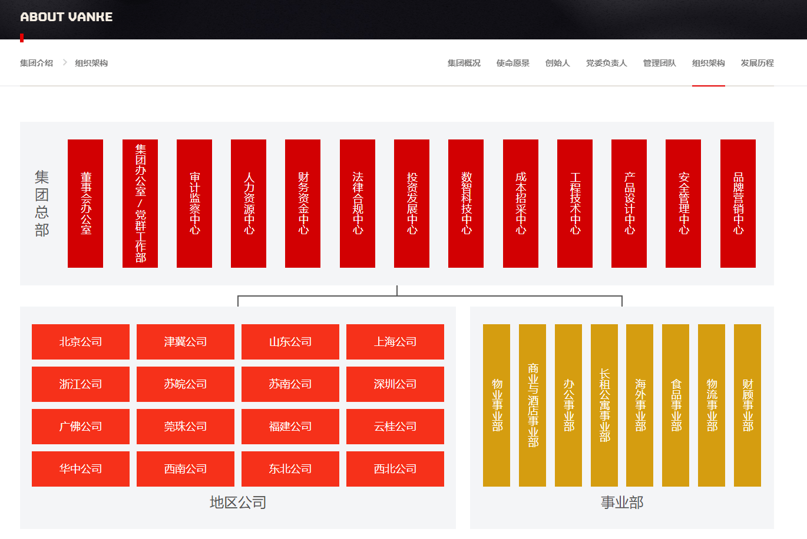Go to the 发展历程 tab
The height and width of the screenshot is (539, 807).
pyautogui.click(x=757, y=63)
